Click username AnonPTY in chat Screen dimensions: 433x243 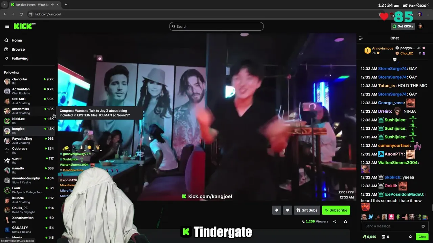[x=394, y=154]
